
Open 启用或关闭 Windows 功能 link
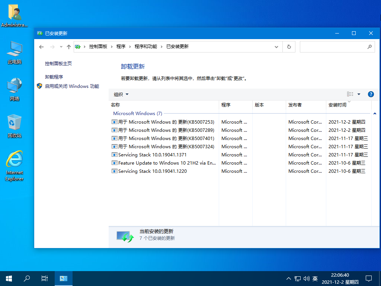pos(72,86)
